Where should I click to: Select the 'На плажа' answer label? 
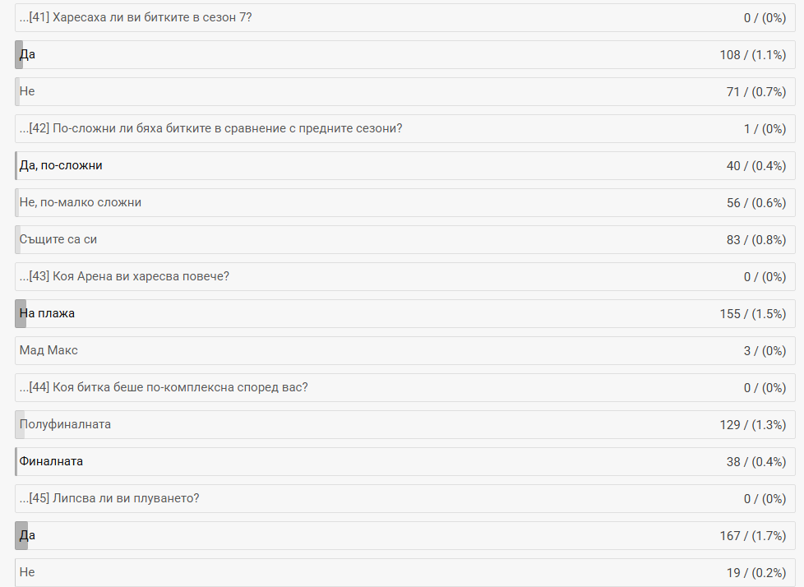tap(48, 313)
